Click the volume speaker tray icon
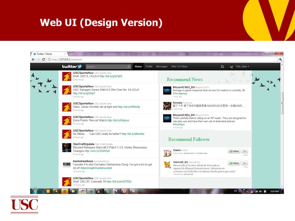The width and height of the screenshot is (295, 221). [x=261, y=191]
